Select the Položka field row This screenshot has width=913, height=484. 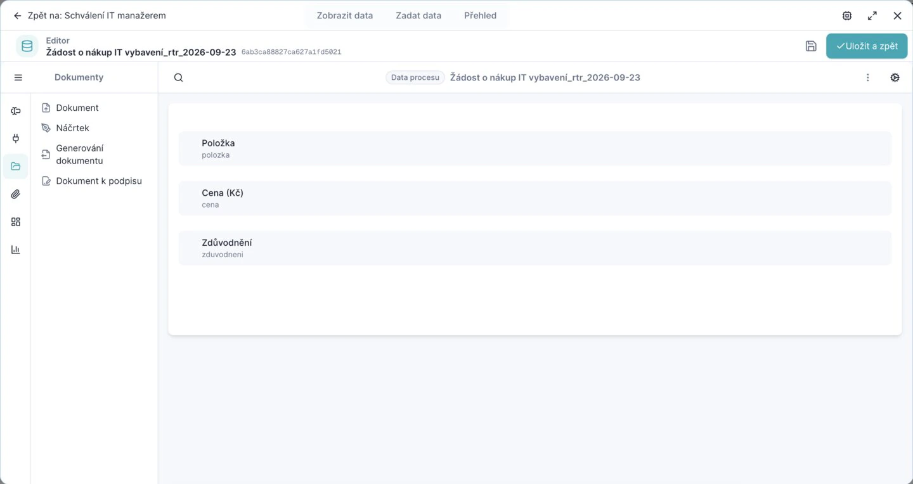click(x=535, y=148)
